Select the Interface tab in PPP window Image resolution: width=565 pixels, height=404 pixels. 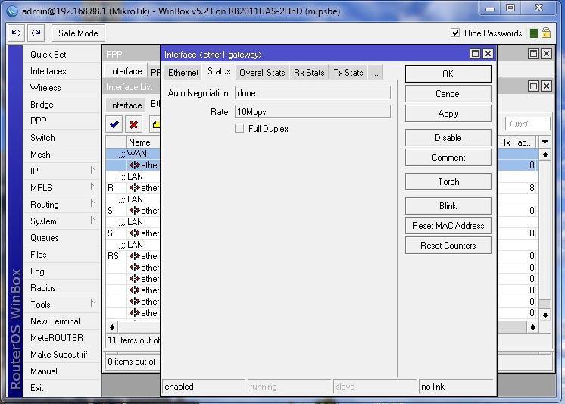pos(126,71)
